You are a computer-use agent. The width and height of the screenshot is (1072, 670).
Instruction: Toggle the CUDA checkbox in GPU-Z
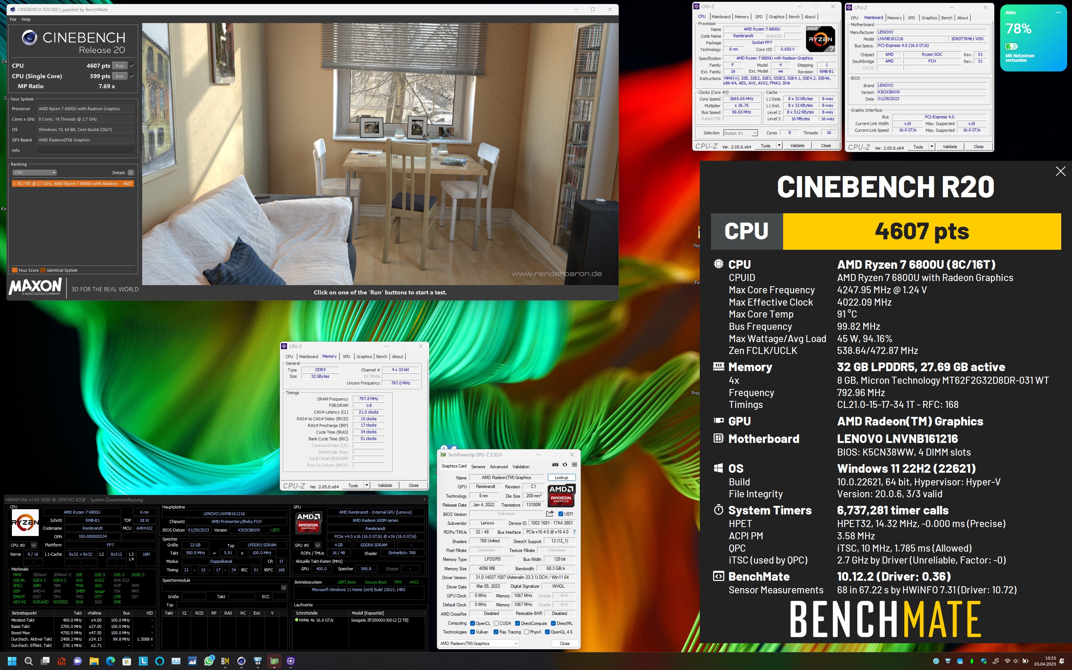click(x=496, y=623)
